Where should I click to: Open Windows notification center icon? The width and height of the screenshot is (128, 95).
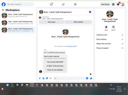[x=125, y=89]
